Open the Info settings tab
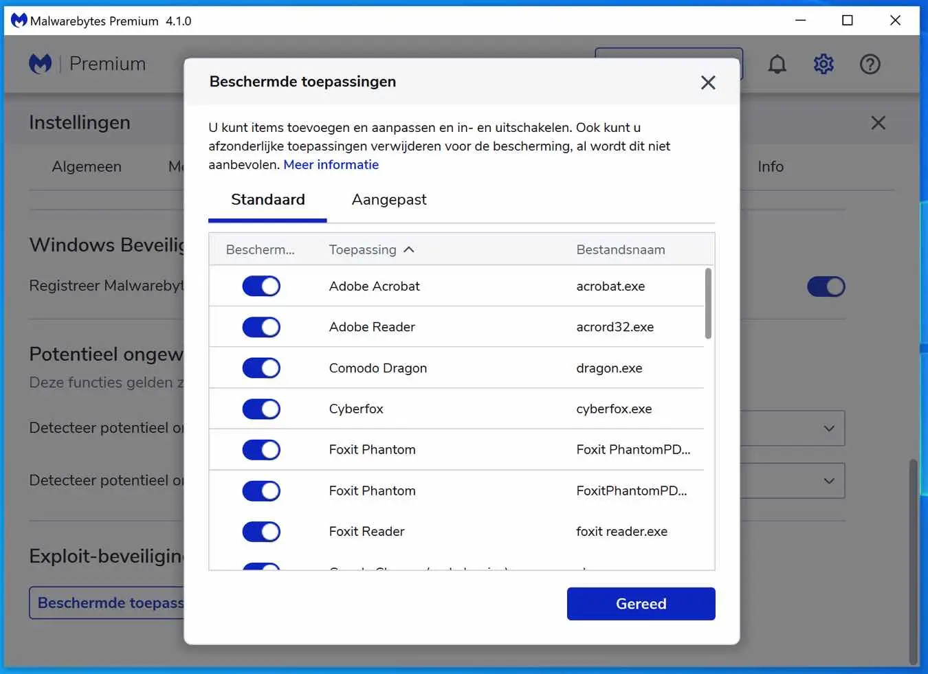The image size is (928, 674). [x=771, y=166]
